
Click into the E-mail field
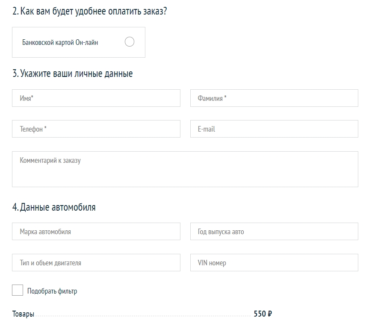(274, 129)
